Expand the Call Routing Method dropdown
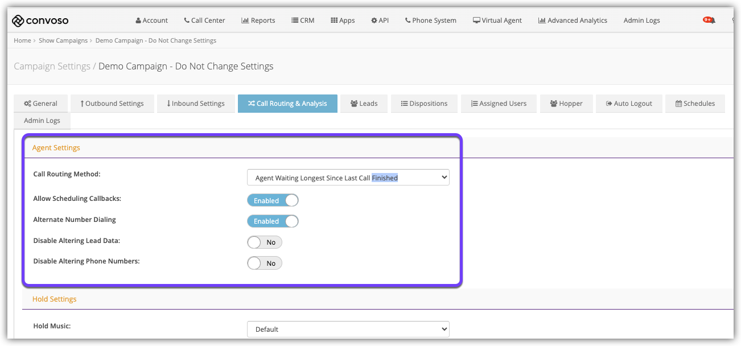The height and width of the screenshot is (346, 741). 348,178
